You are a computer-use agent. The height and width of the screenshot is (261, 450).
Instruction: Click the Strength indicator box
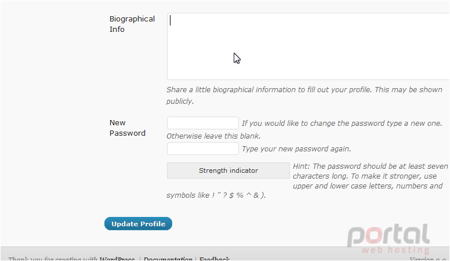[228, 171]
